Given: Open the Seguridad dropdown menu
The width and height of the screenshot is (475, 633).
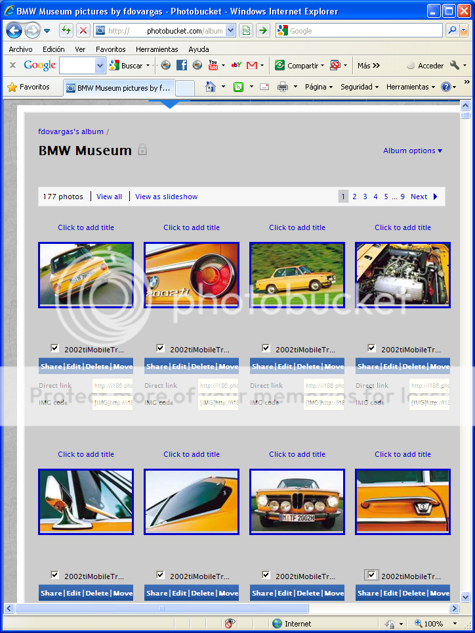Looking at the screenshot, I should (x=359, y=87).
